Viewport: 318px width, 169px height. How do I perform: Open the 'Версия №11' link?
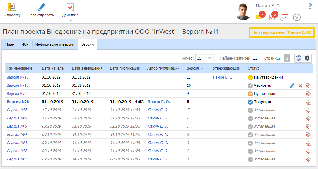[18, 77]
